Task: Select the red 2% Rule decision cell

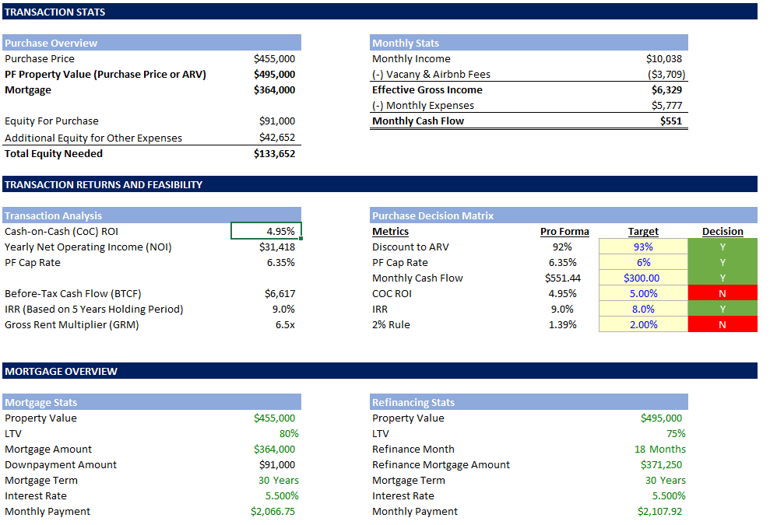Action: [x=722, y=324]
